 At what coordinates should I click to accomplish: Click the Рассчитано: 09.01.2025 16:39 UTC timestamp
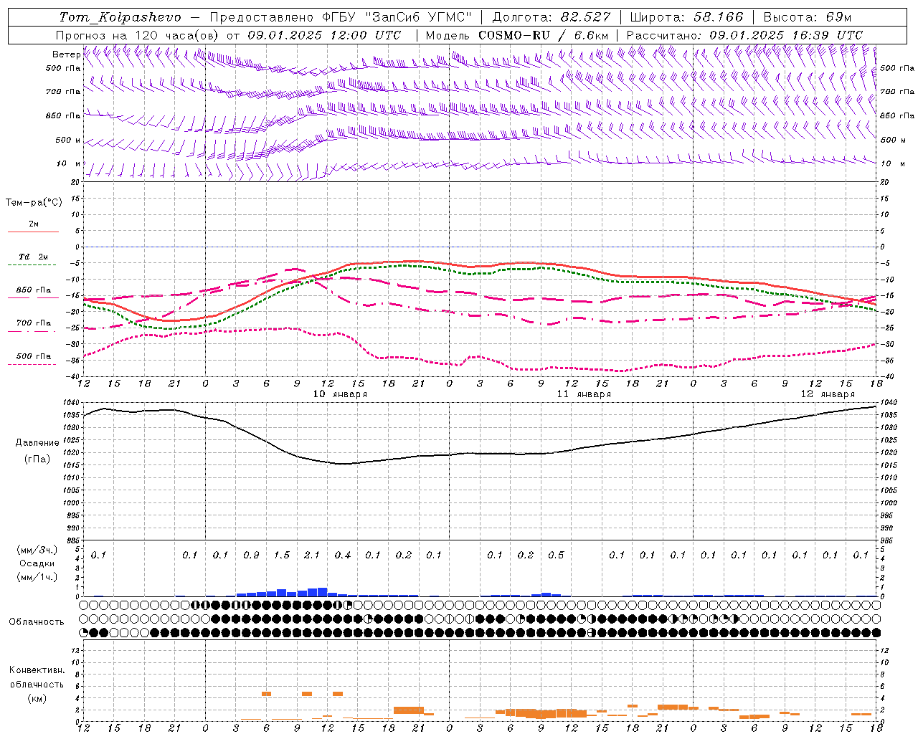[744, 35]
